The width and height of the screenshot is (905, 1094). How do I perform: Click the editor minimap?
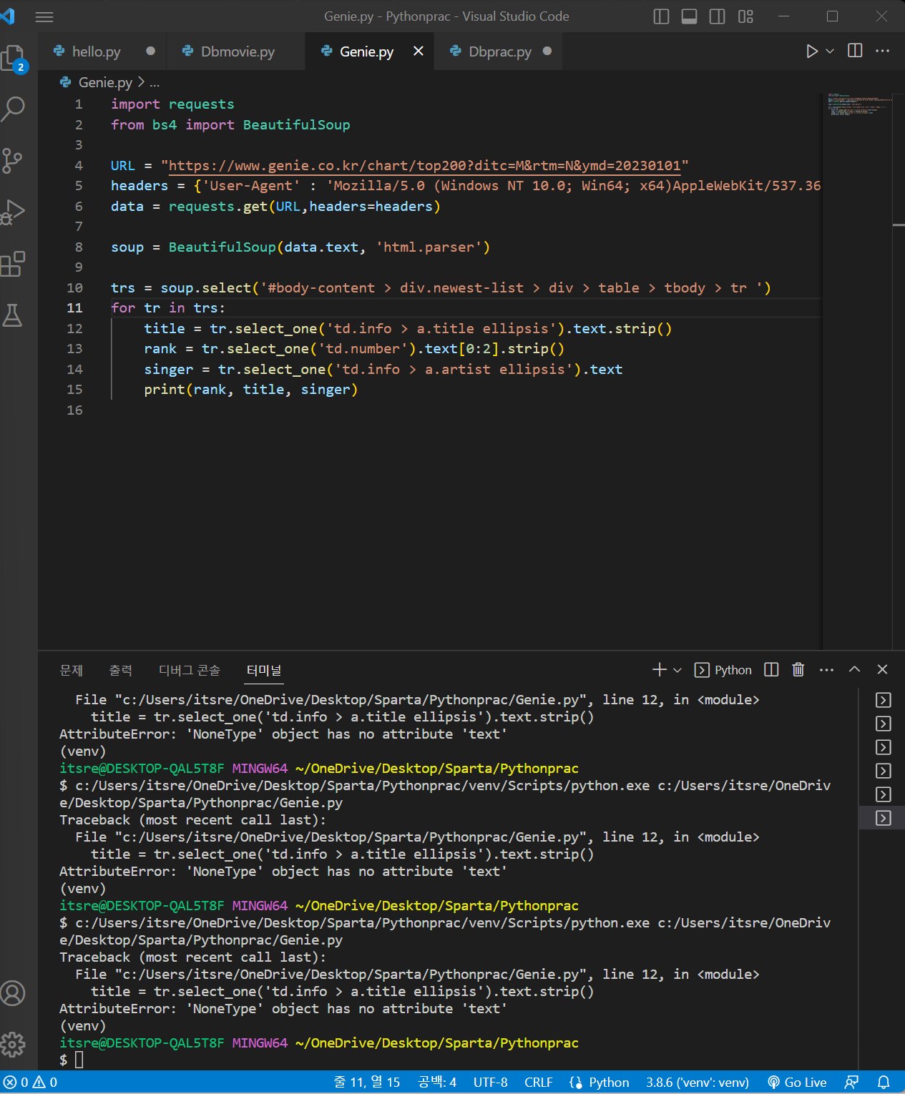pyautogui.click(x=858, y=370)
